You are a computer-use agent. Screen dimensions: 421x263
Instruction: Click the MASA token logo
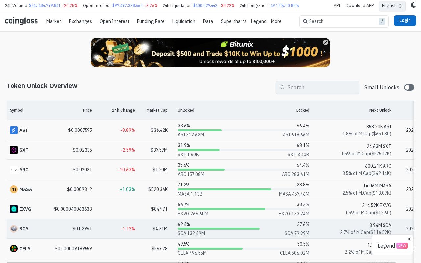(x=14, y=189)
